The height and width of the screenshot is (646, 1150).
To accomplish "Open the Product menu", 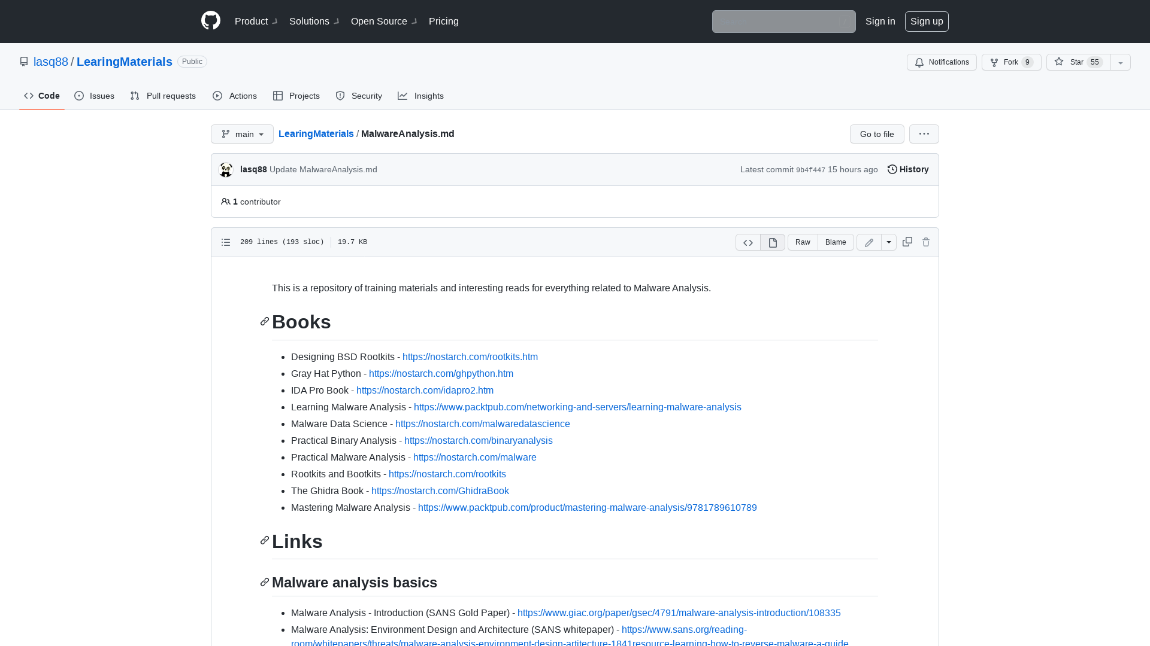I will pos(256,21).
